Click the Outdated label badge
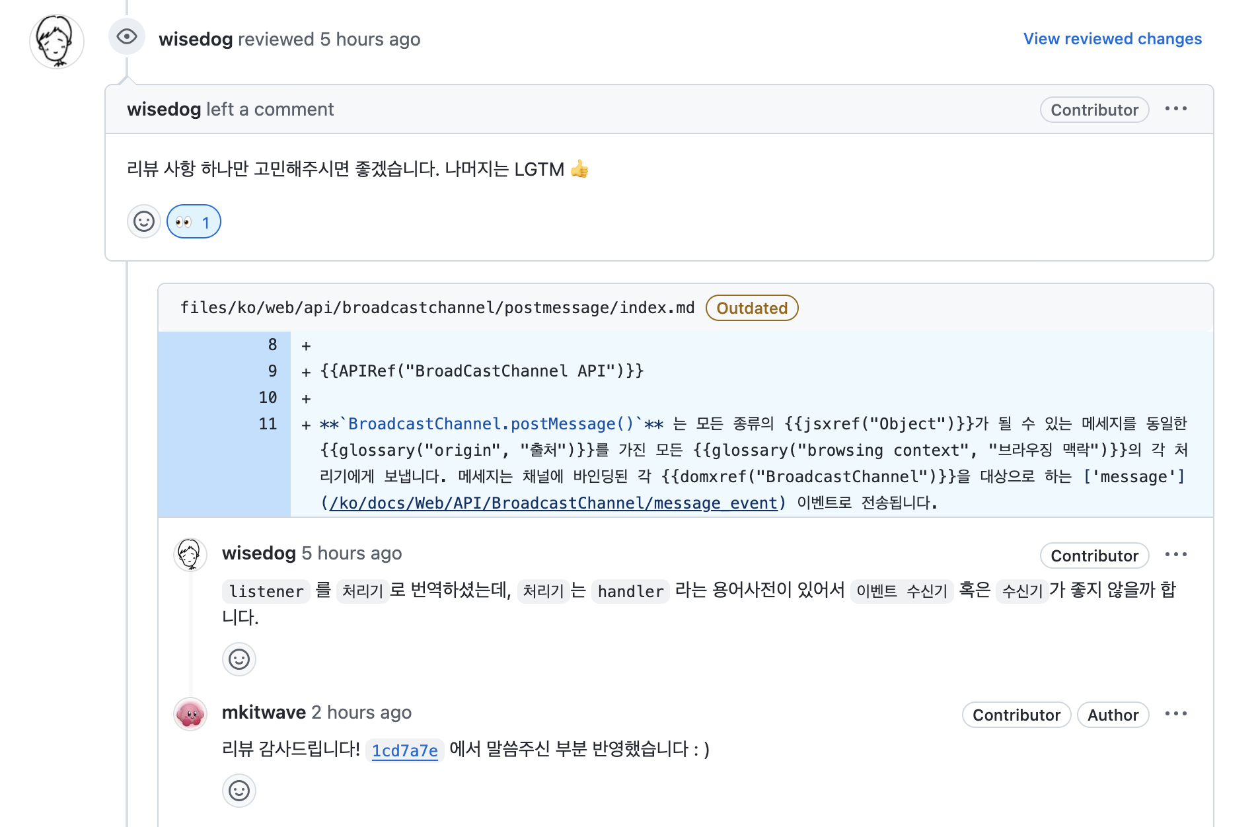Screen dimensions: 1258x827 [x=752, y=308]
